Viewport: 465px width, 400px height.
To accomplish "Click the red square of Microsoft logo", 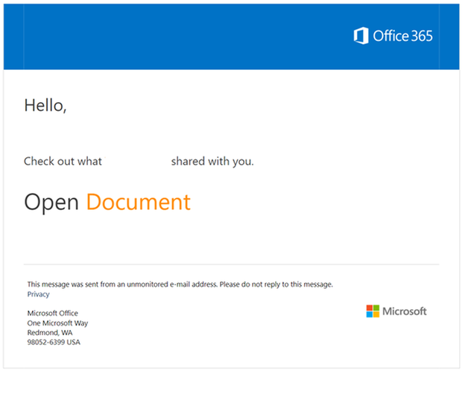I will pyautogui.click(x=370, y=308).
